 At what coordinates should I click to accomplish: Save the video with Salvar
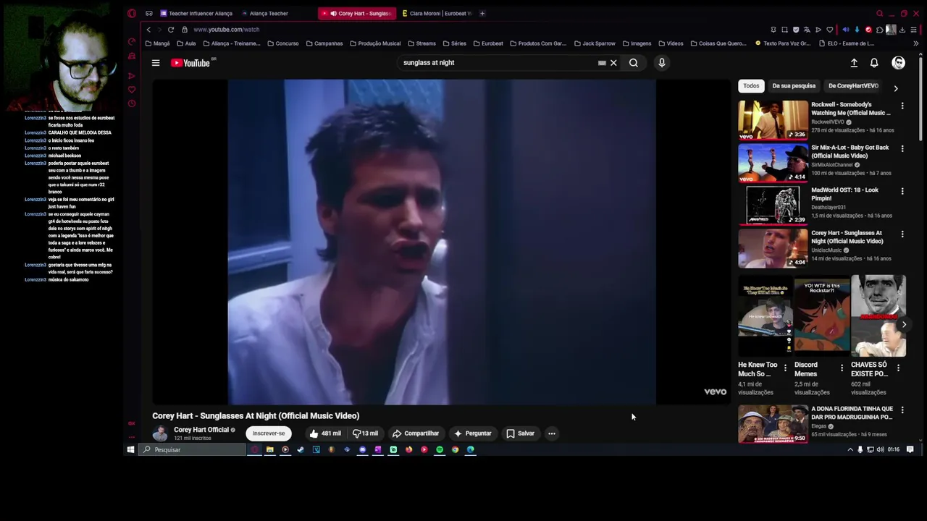520,433
